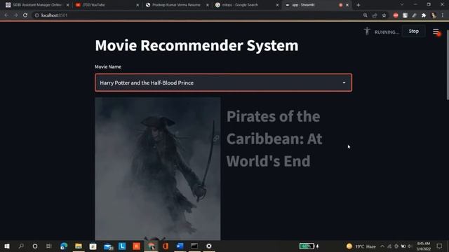Open Cortana from the taskbar
The width and height of the screenshot is (449, 252).
(x=35, y=246)
